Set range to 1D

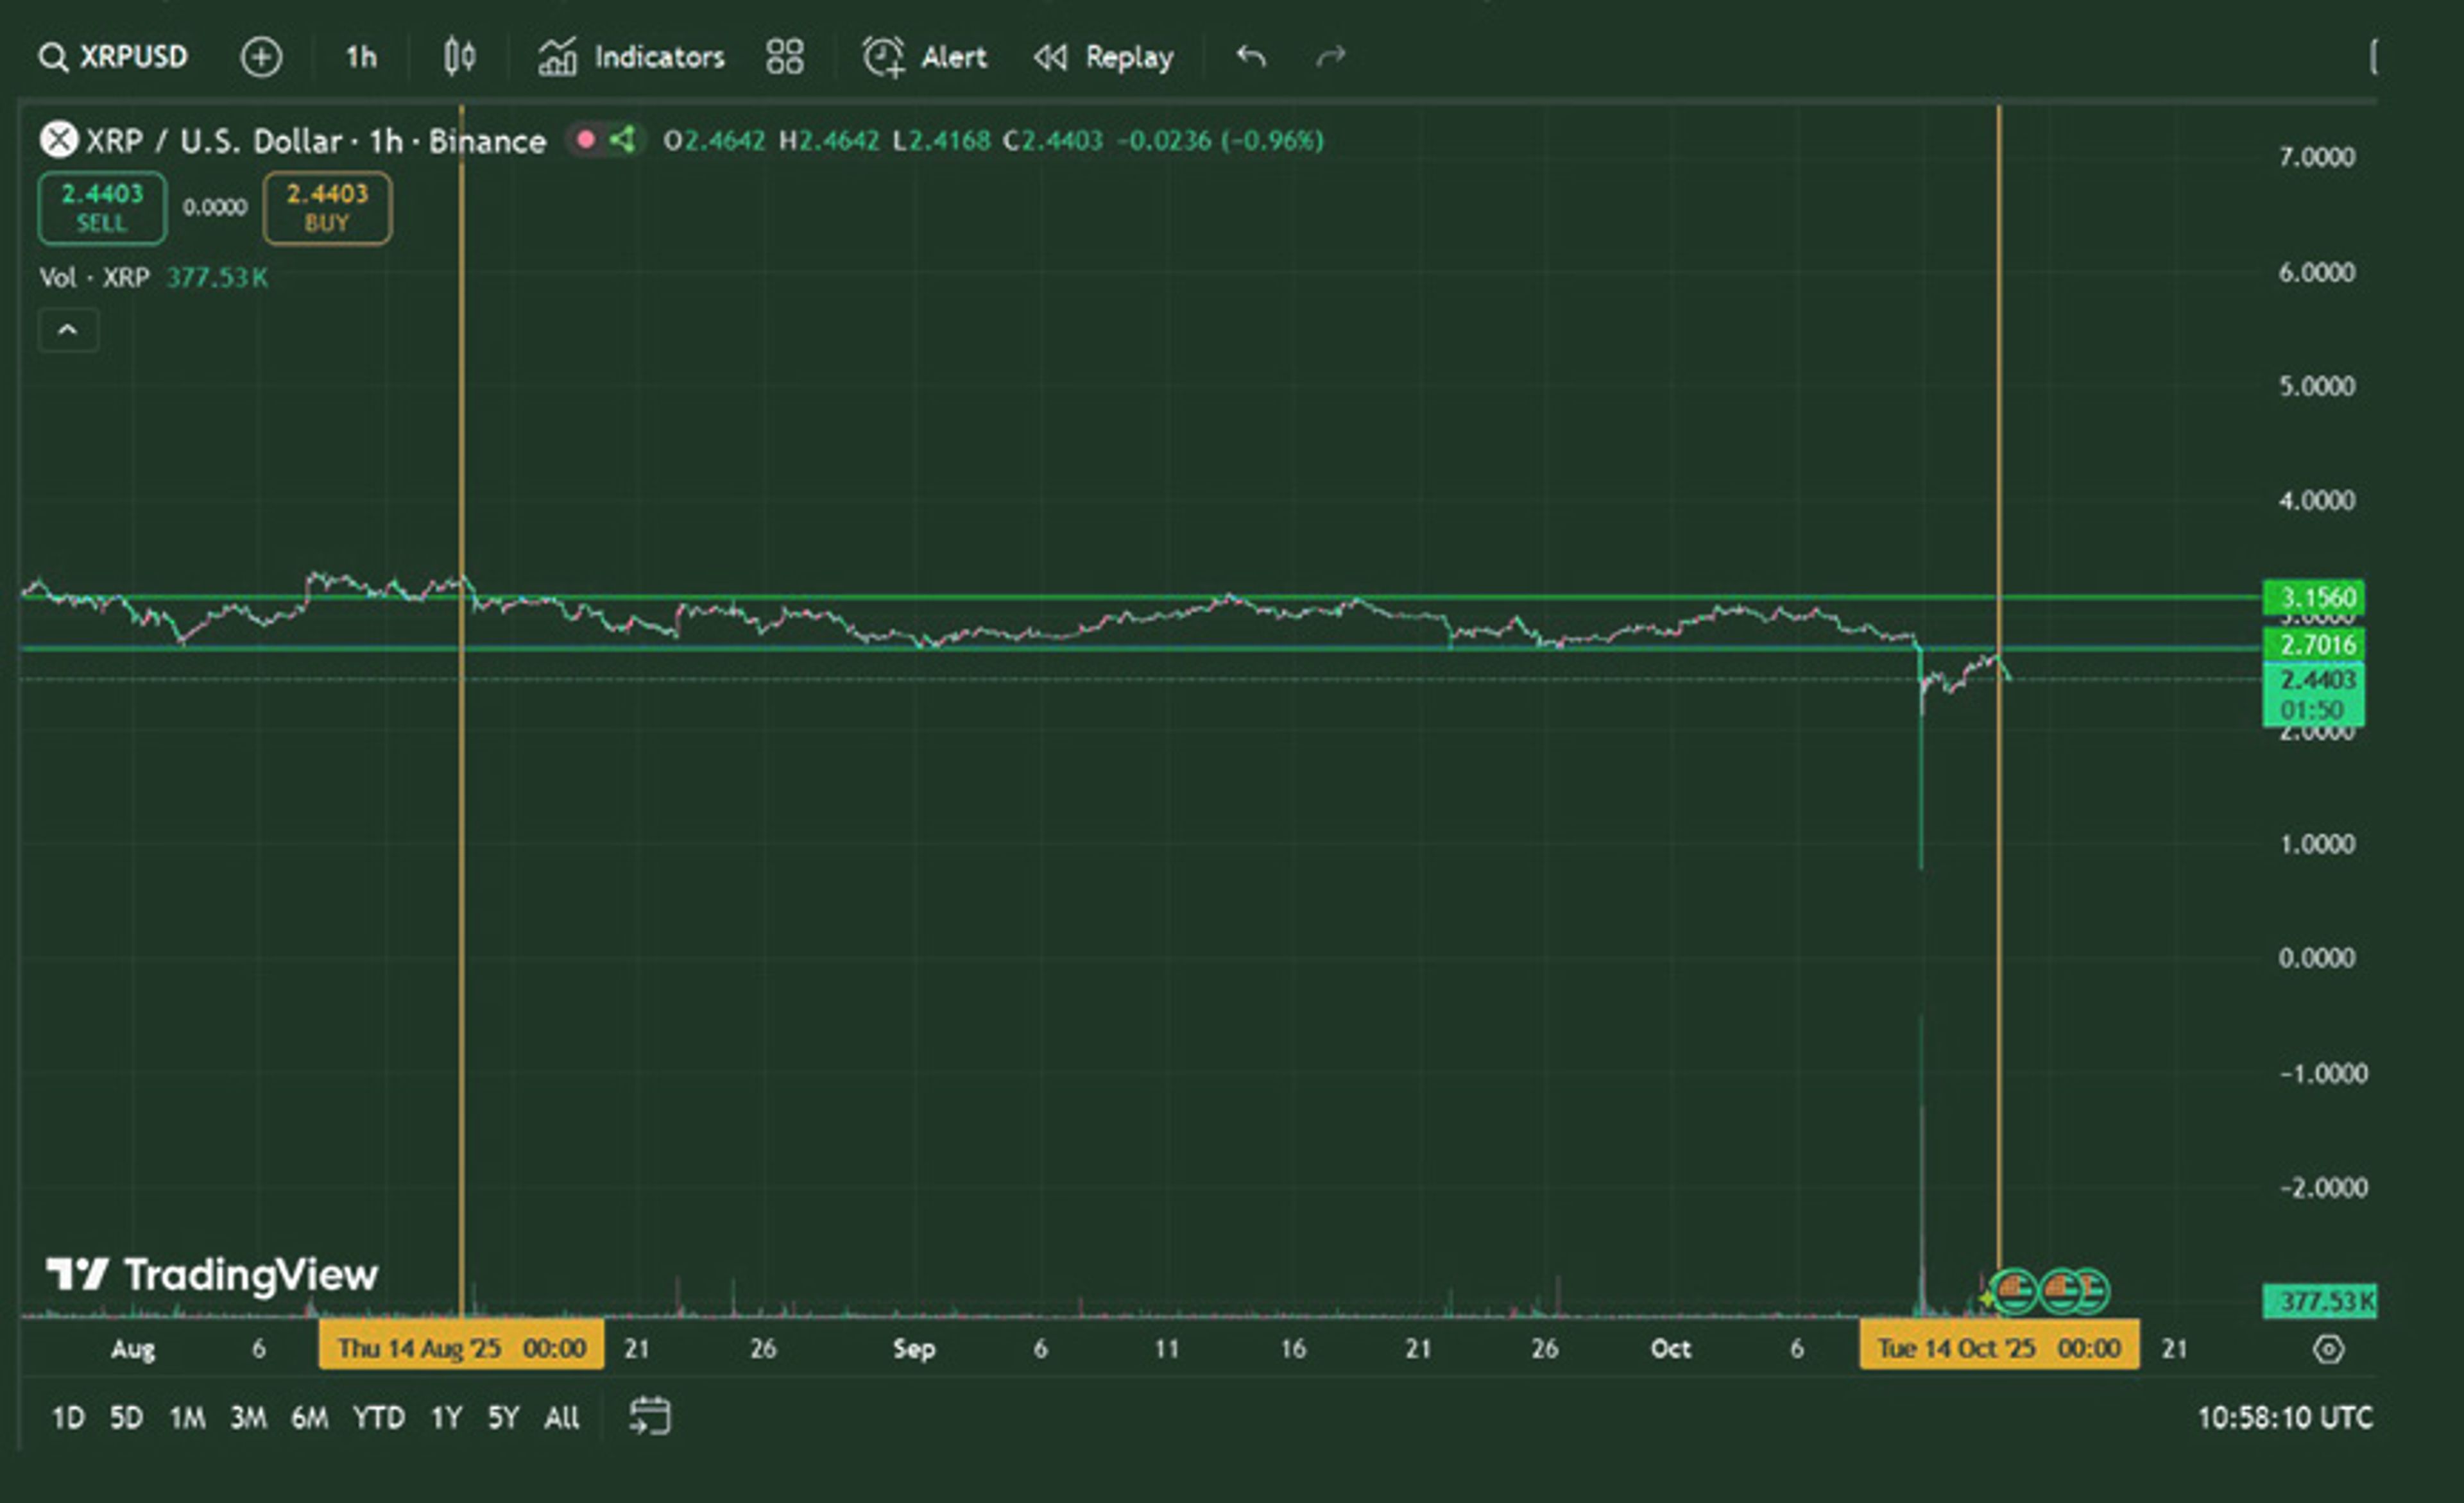tap(68, 1417)
